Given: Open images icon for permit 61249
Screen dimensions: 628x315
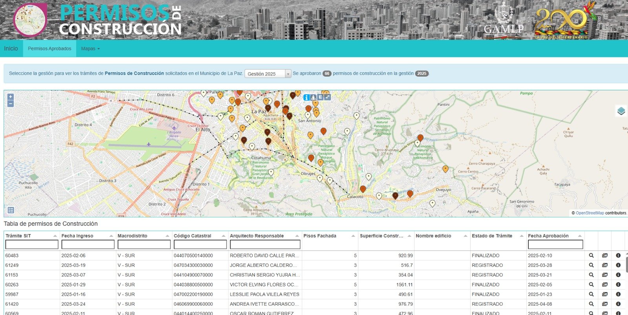Looking at the screenshot, I should (605, 265).
